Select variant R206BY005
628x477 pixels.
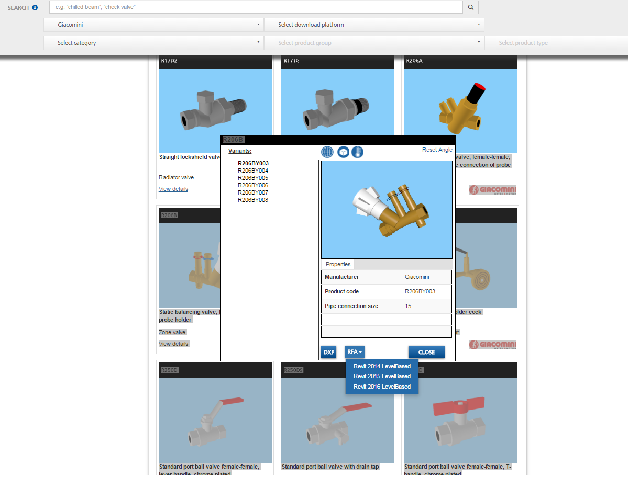click(x=253, y=178)
